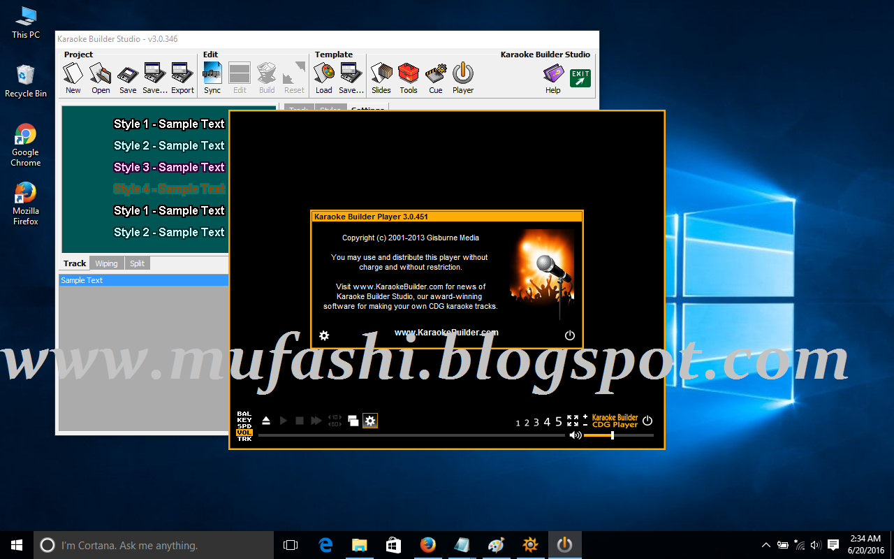Toggle VOL mode in the player controls

point(243,433)
